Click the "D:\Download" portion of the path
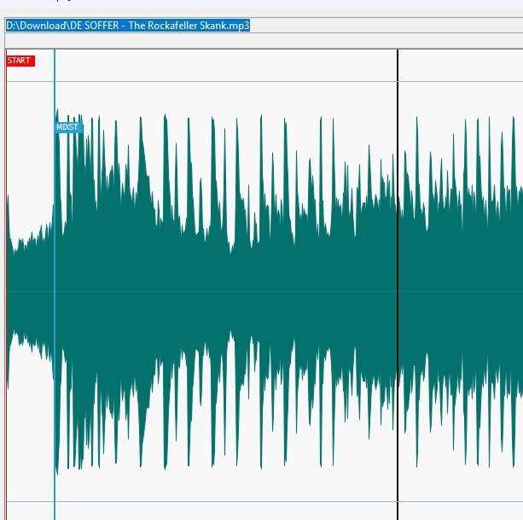Image resolution: width=523 pixels, height=520 pixels. (x=32, y=26)
